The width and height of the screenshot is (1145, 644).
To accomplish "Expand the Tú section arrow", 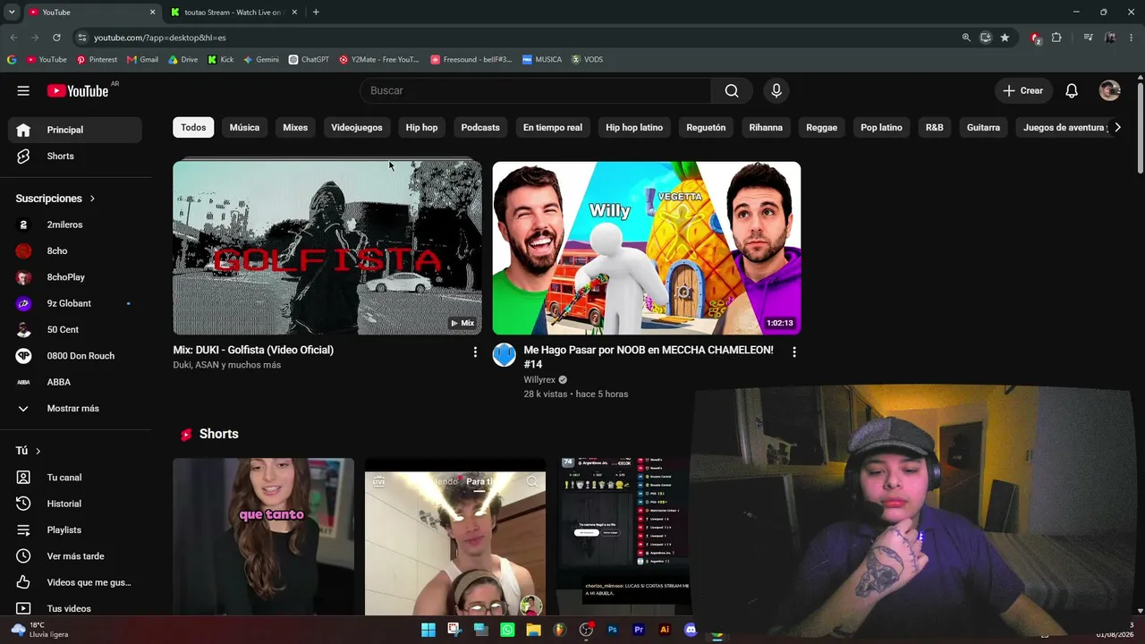I will point(38,451).
